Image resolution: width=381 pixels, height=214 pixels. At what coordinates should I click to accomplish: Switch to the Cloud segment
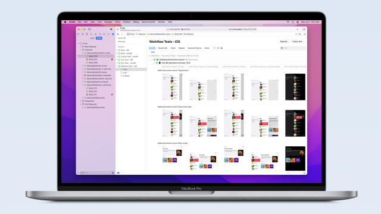[99, 38]
